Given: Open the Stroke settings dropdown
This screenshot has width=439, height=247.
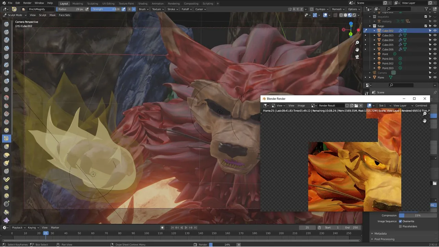Looking at the screenshot, I should coord(173,9).
